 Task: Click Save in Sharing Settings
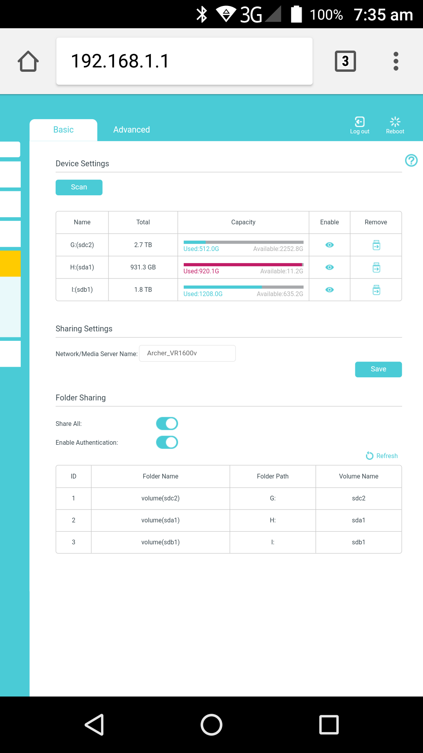[378, 369]
